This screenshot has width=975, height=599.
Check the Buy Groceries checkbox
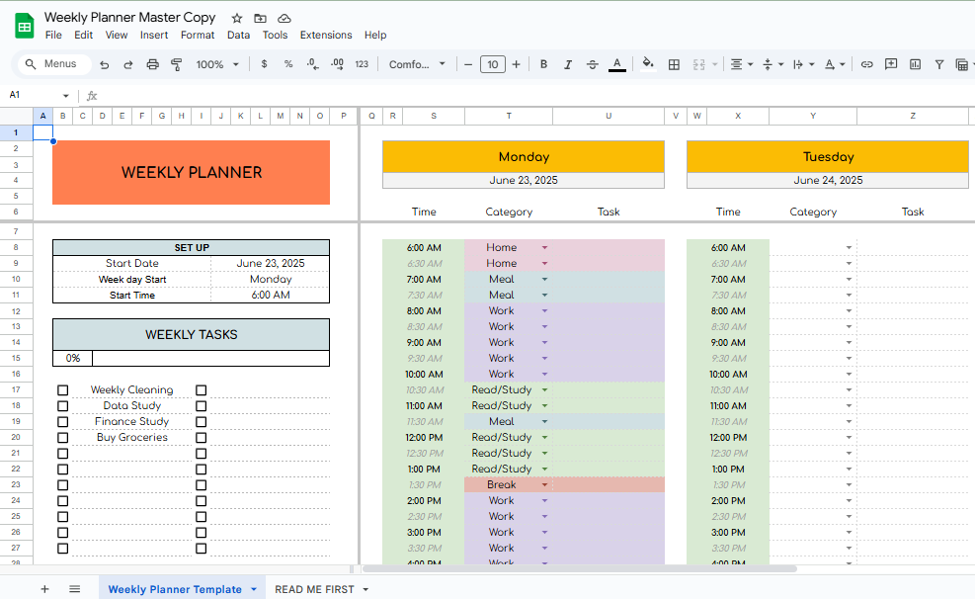click(63, 437)
